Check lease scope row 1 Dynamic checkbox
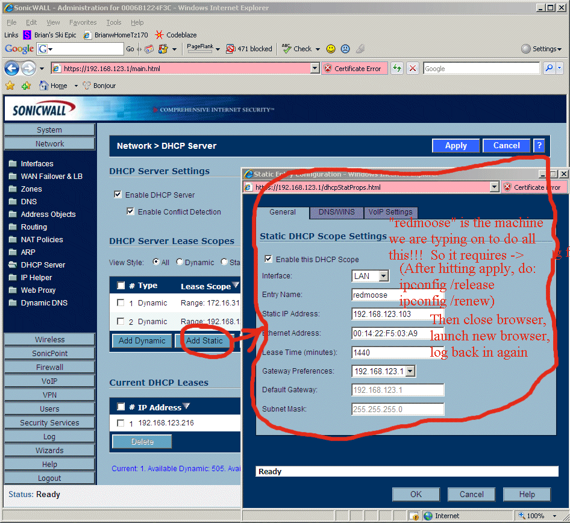Screen dimensions: 570x523 click(121, 302)
